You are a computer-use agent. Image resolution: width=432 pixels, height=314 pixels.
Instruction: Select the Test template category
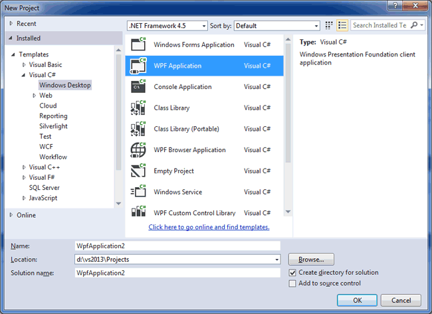[x=45, y=137]
